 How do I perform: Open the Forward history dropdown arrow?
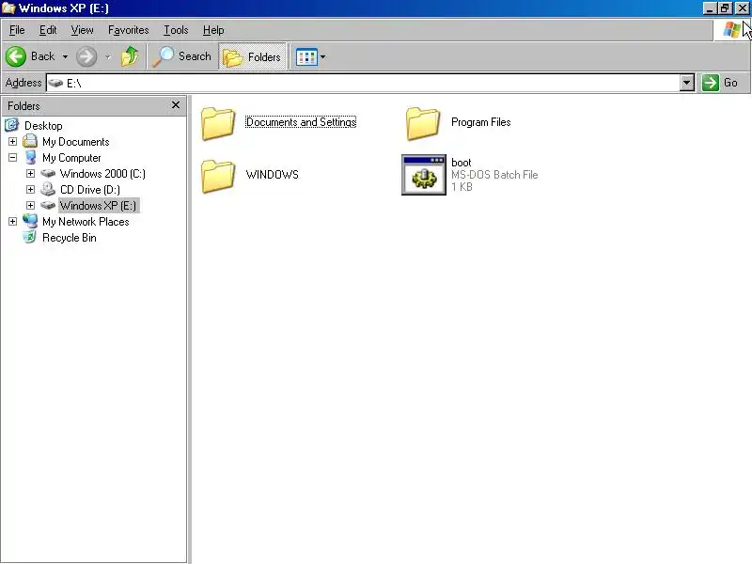pos(108,56)
